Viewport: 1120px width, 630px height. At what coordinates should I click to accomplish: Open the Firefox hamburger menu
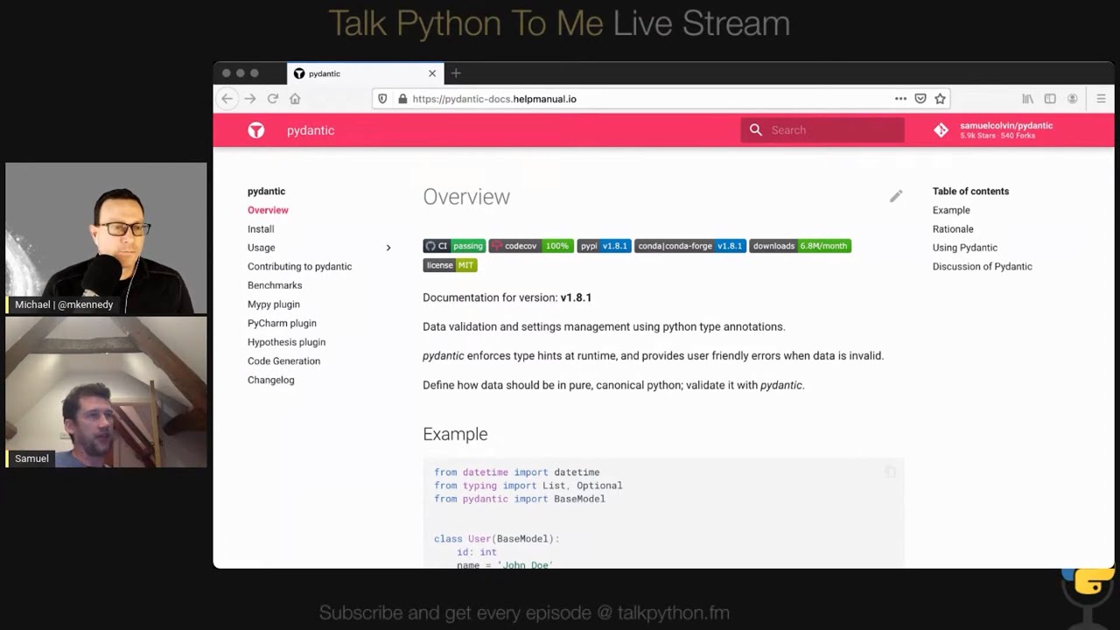1101,99
